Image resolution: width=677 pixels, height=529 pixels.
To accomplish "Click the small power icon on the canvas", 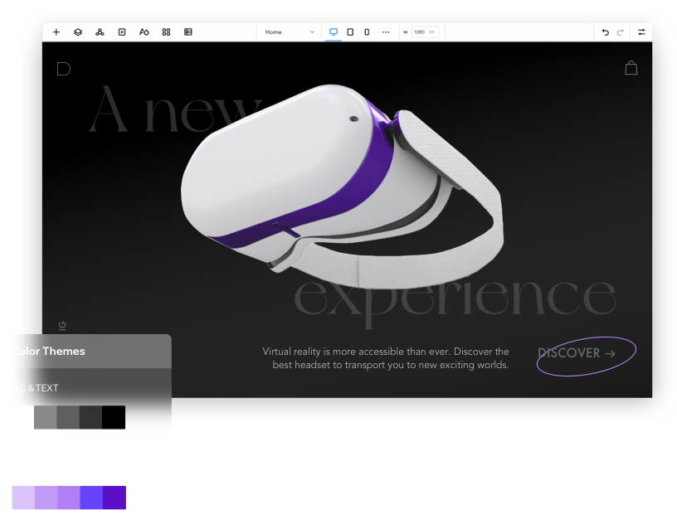I will pyautogui.click(x=62, y=325).
